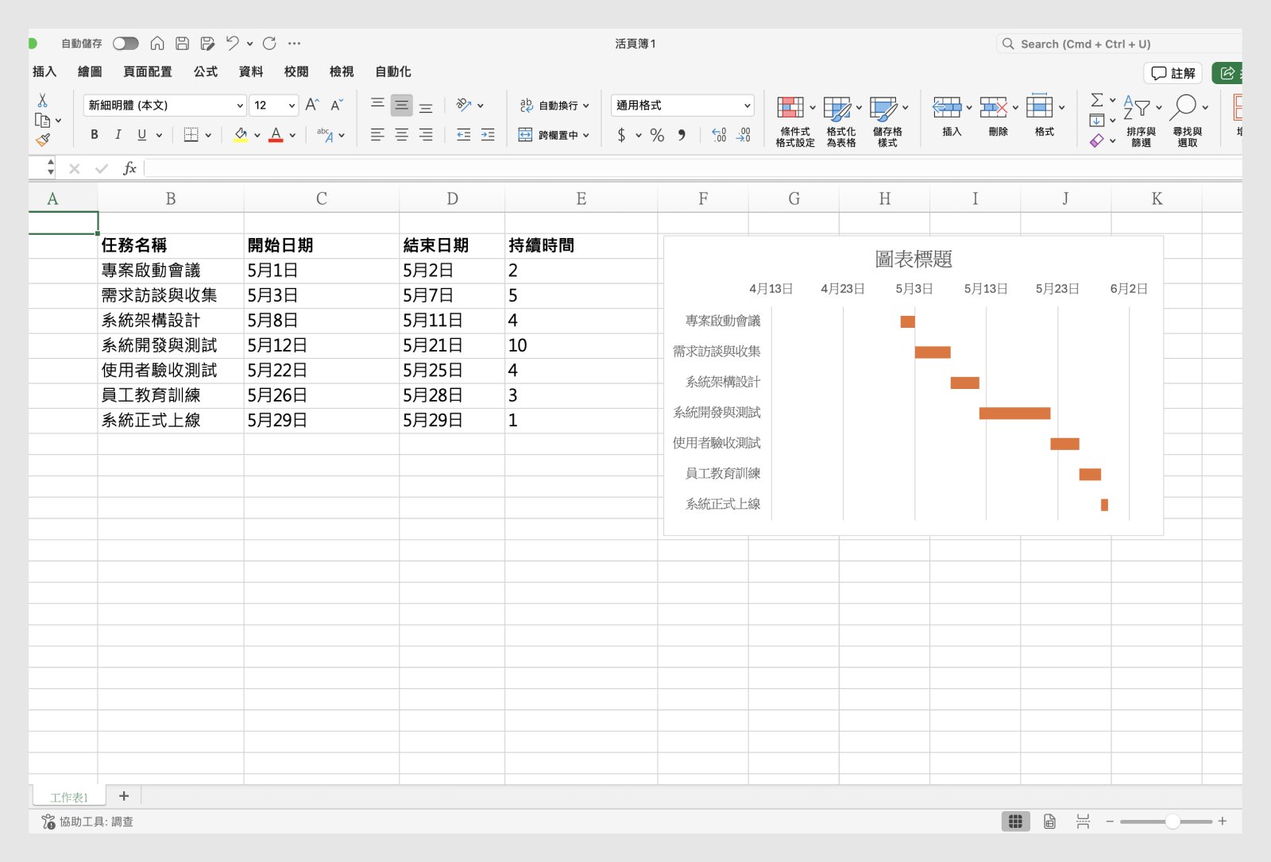Open the 自動化 ribbon tab
Image resolution: width=1271 pixels, height=862 pixels.
(392, 71)
